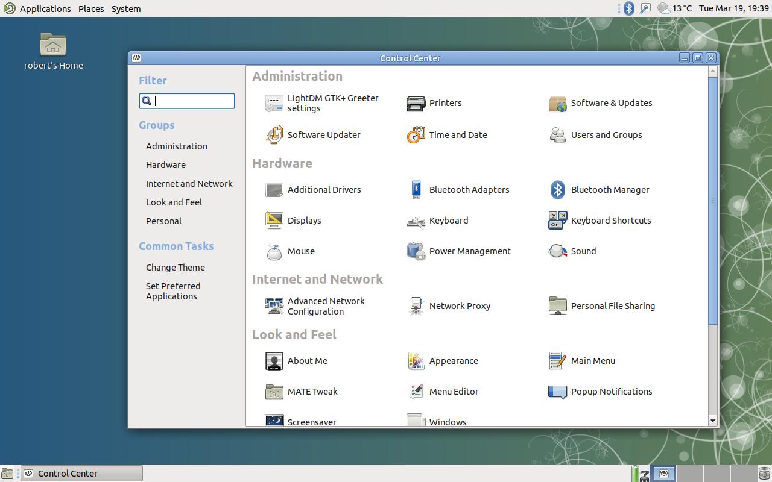The height and width of the screenshot is (482, 772).
Task: Open Windows preferences icon
Action: tap(416, 420)
